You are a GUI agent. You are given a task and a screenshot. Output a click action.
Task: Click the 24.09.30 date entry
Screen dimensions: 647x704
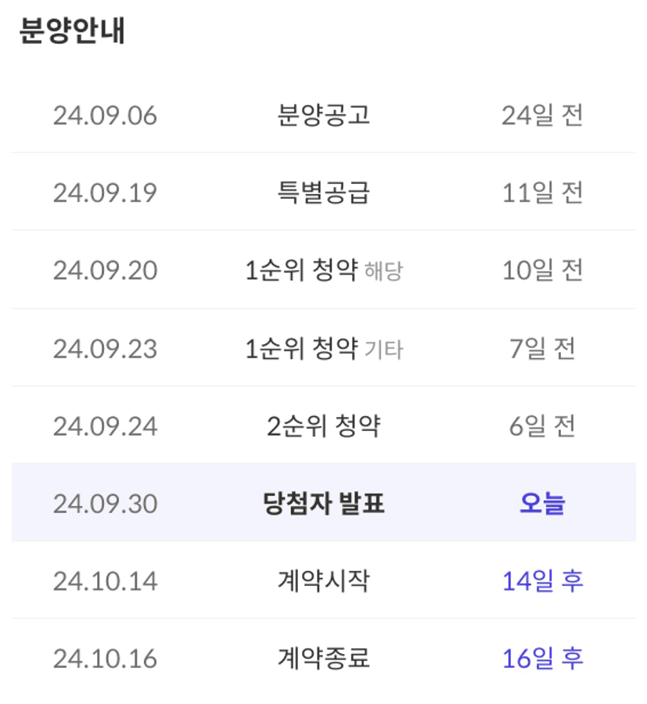tap(105, 504)
